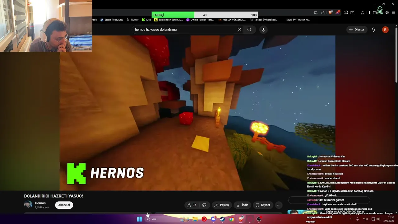Open the Online Kurslar bookmark

click(201, 20)
